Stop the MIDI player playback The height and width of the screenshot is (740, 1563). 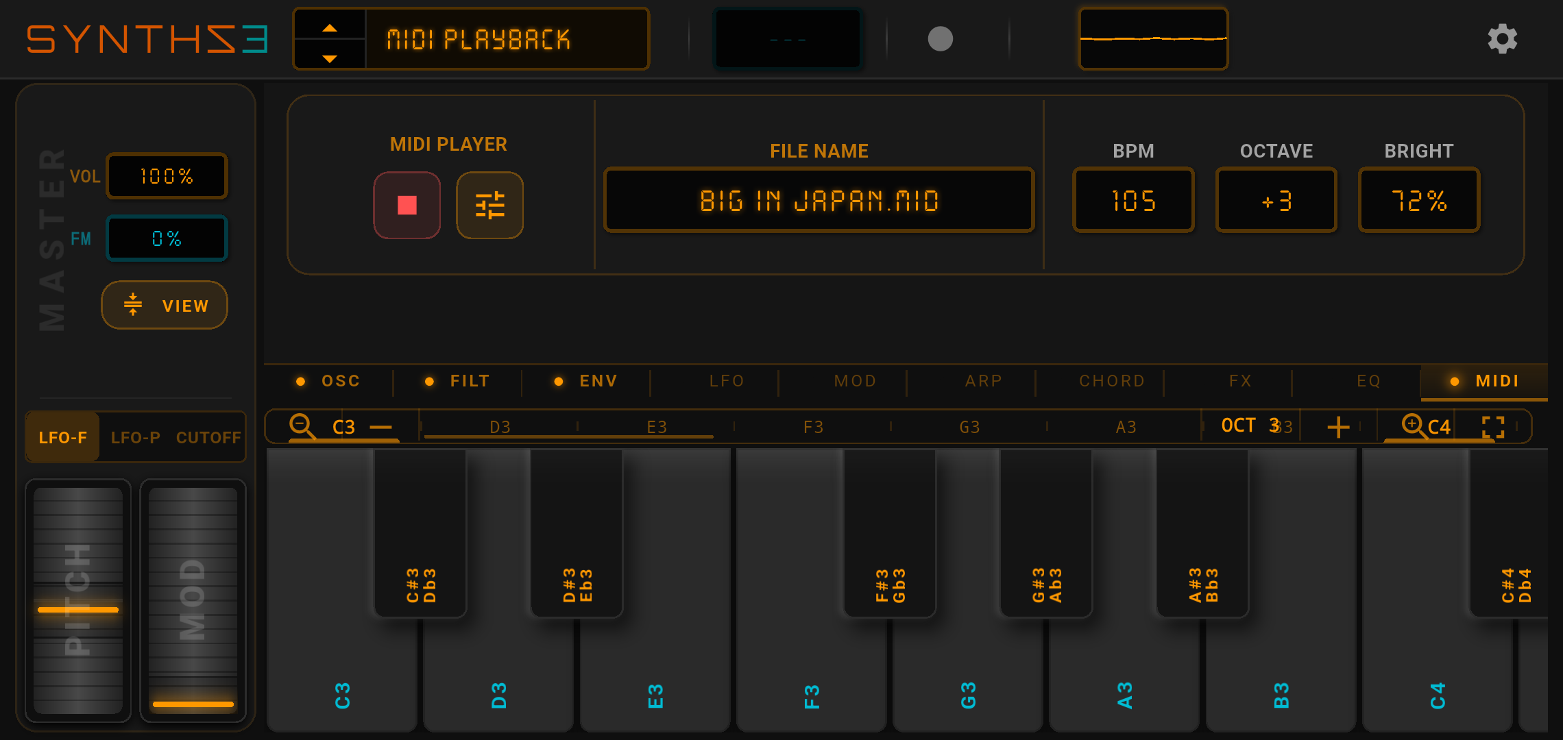click(407, 205)
